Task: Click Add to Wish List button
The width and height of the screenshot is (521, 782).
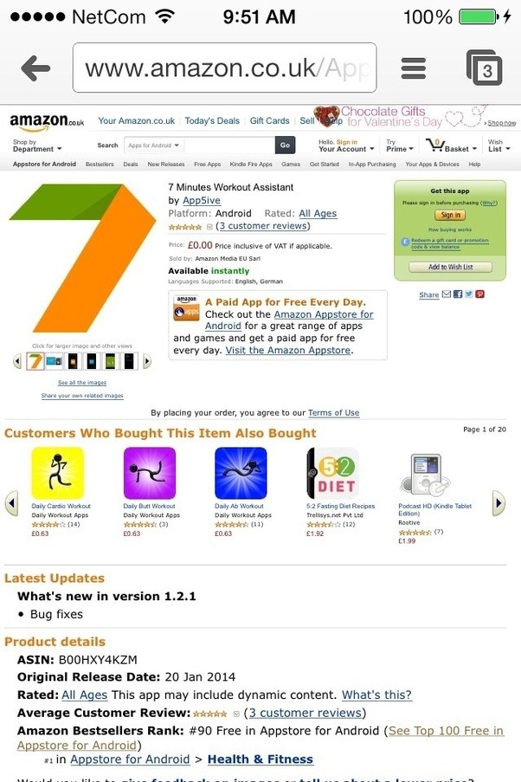Action: click(x=450, y=267)
